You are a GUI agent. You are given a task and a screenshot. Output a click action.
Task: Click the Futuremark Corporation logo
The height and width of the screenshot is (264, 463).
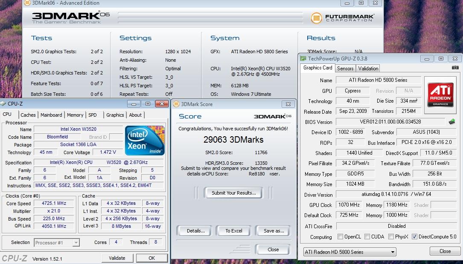click(343, 18)
